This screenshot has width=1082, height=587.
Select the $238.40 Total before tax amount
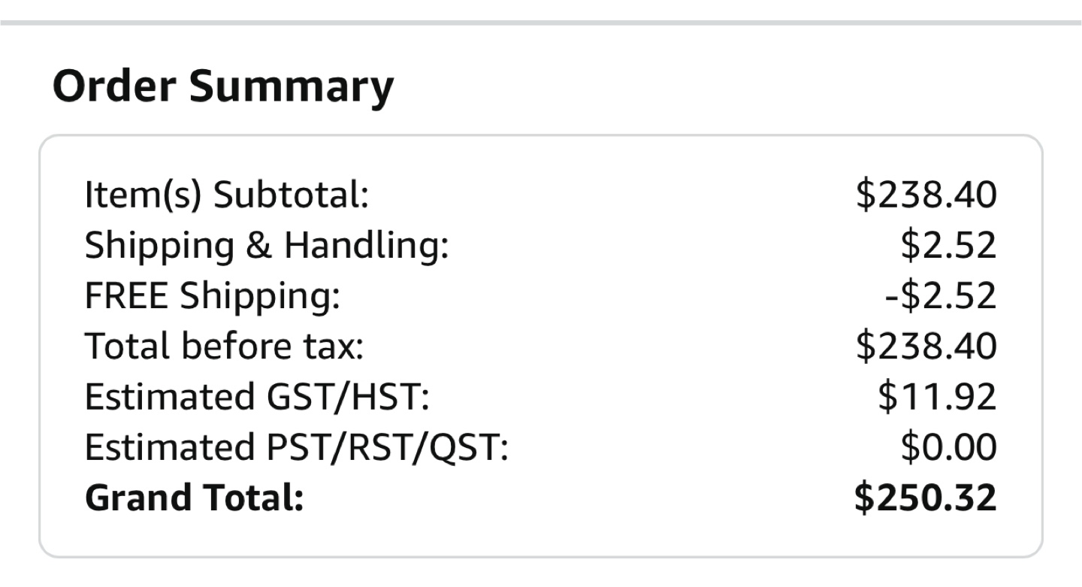pos(926,346)
